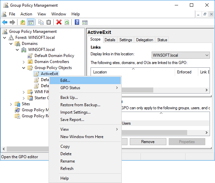Click the Domains folder icon
The height and width of the screenshot is (183, 215).
pos(17,44)
